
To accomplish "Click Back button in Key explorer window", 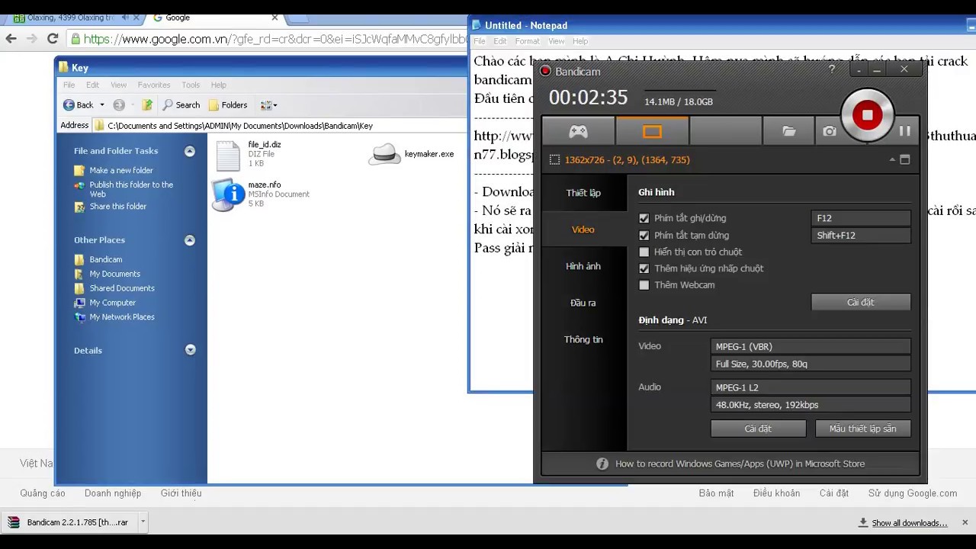I will tap(78, 105).
